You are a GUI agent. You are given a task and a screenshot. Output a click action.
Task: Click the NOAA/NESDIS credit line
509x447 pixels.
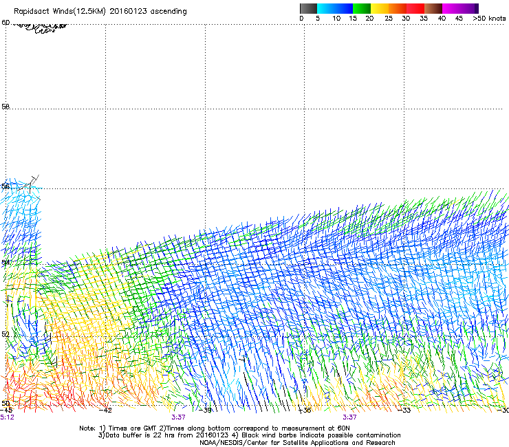click(x=297, y=443)
